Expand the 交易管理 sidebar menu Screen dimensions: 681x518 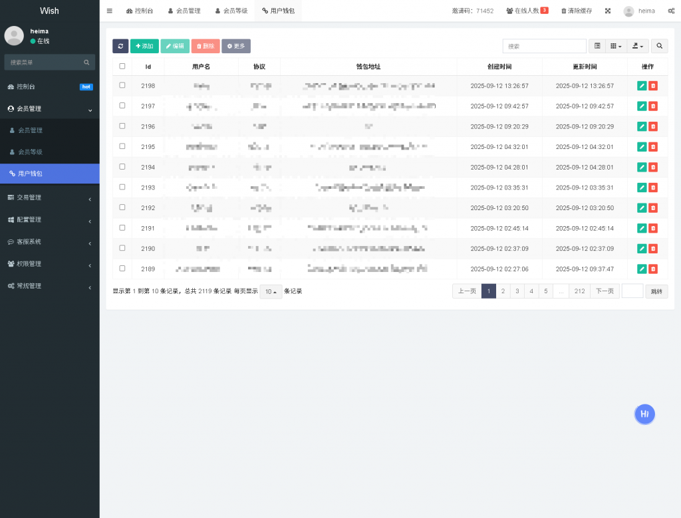(x=50, y=197)
